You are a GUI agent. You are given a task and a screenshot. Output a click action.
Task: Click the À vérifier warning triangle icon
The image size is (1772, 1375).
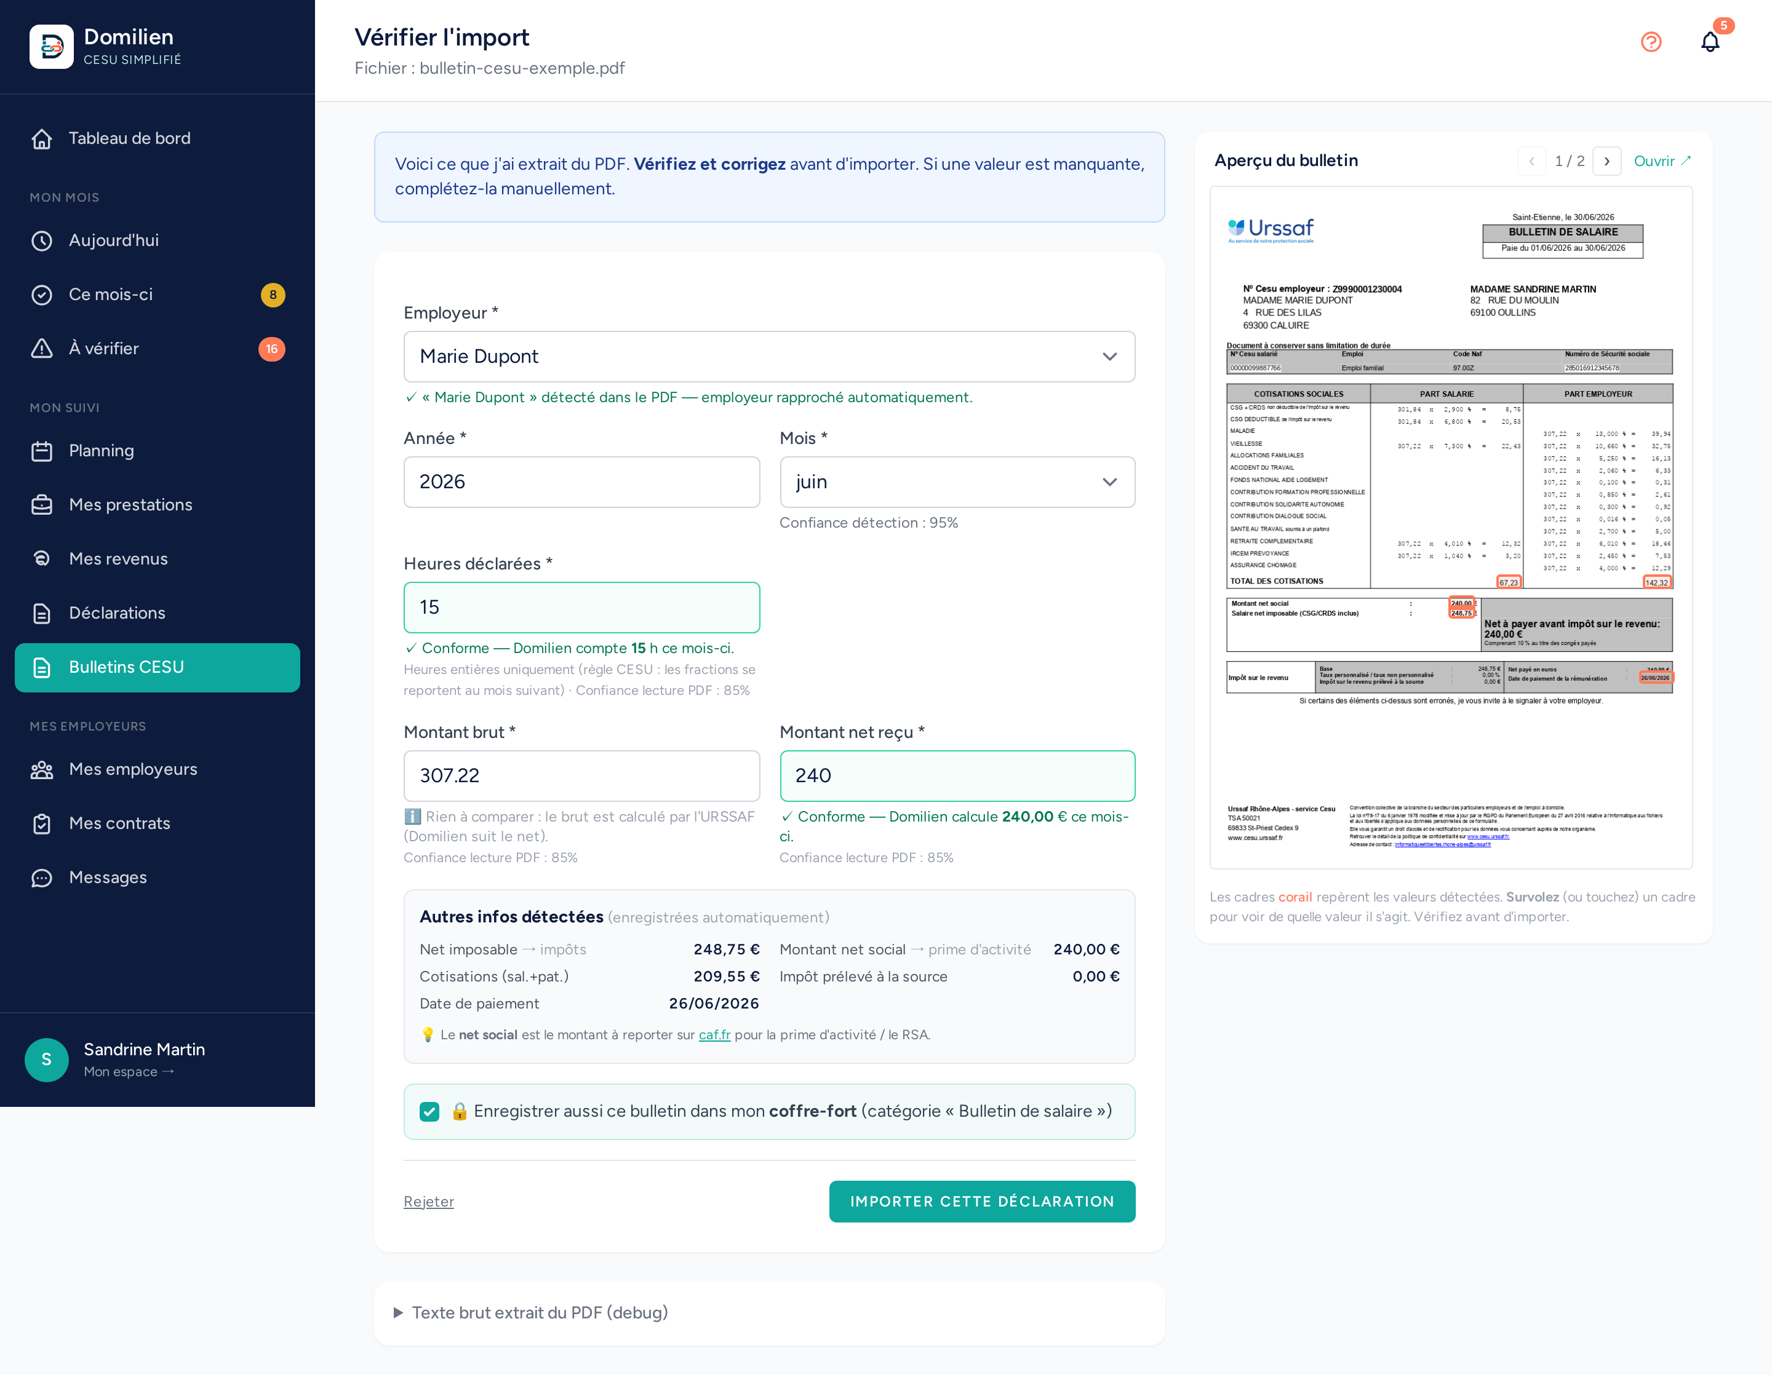coord(41,349)
